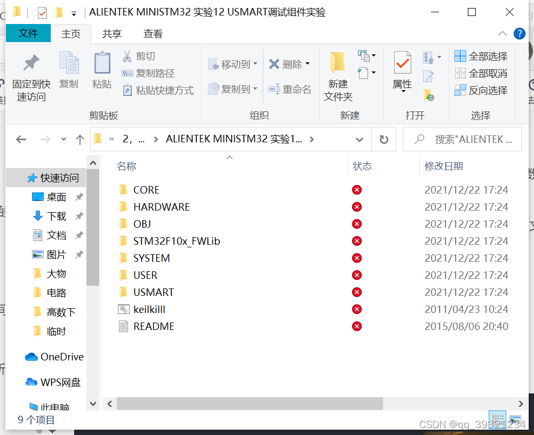The height and width of the screenshot is (435, 534).
Task: Click Select all (全部选择)
Action: (x=481, y=56)
